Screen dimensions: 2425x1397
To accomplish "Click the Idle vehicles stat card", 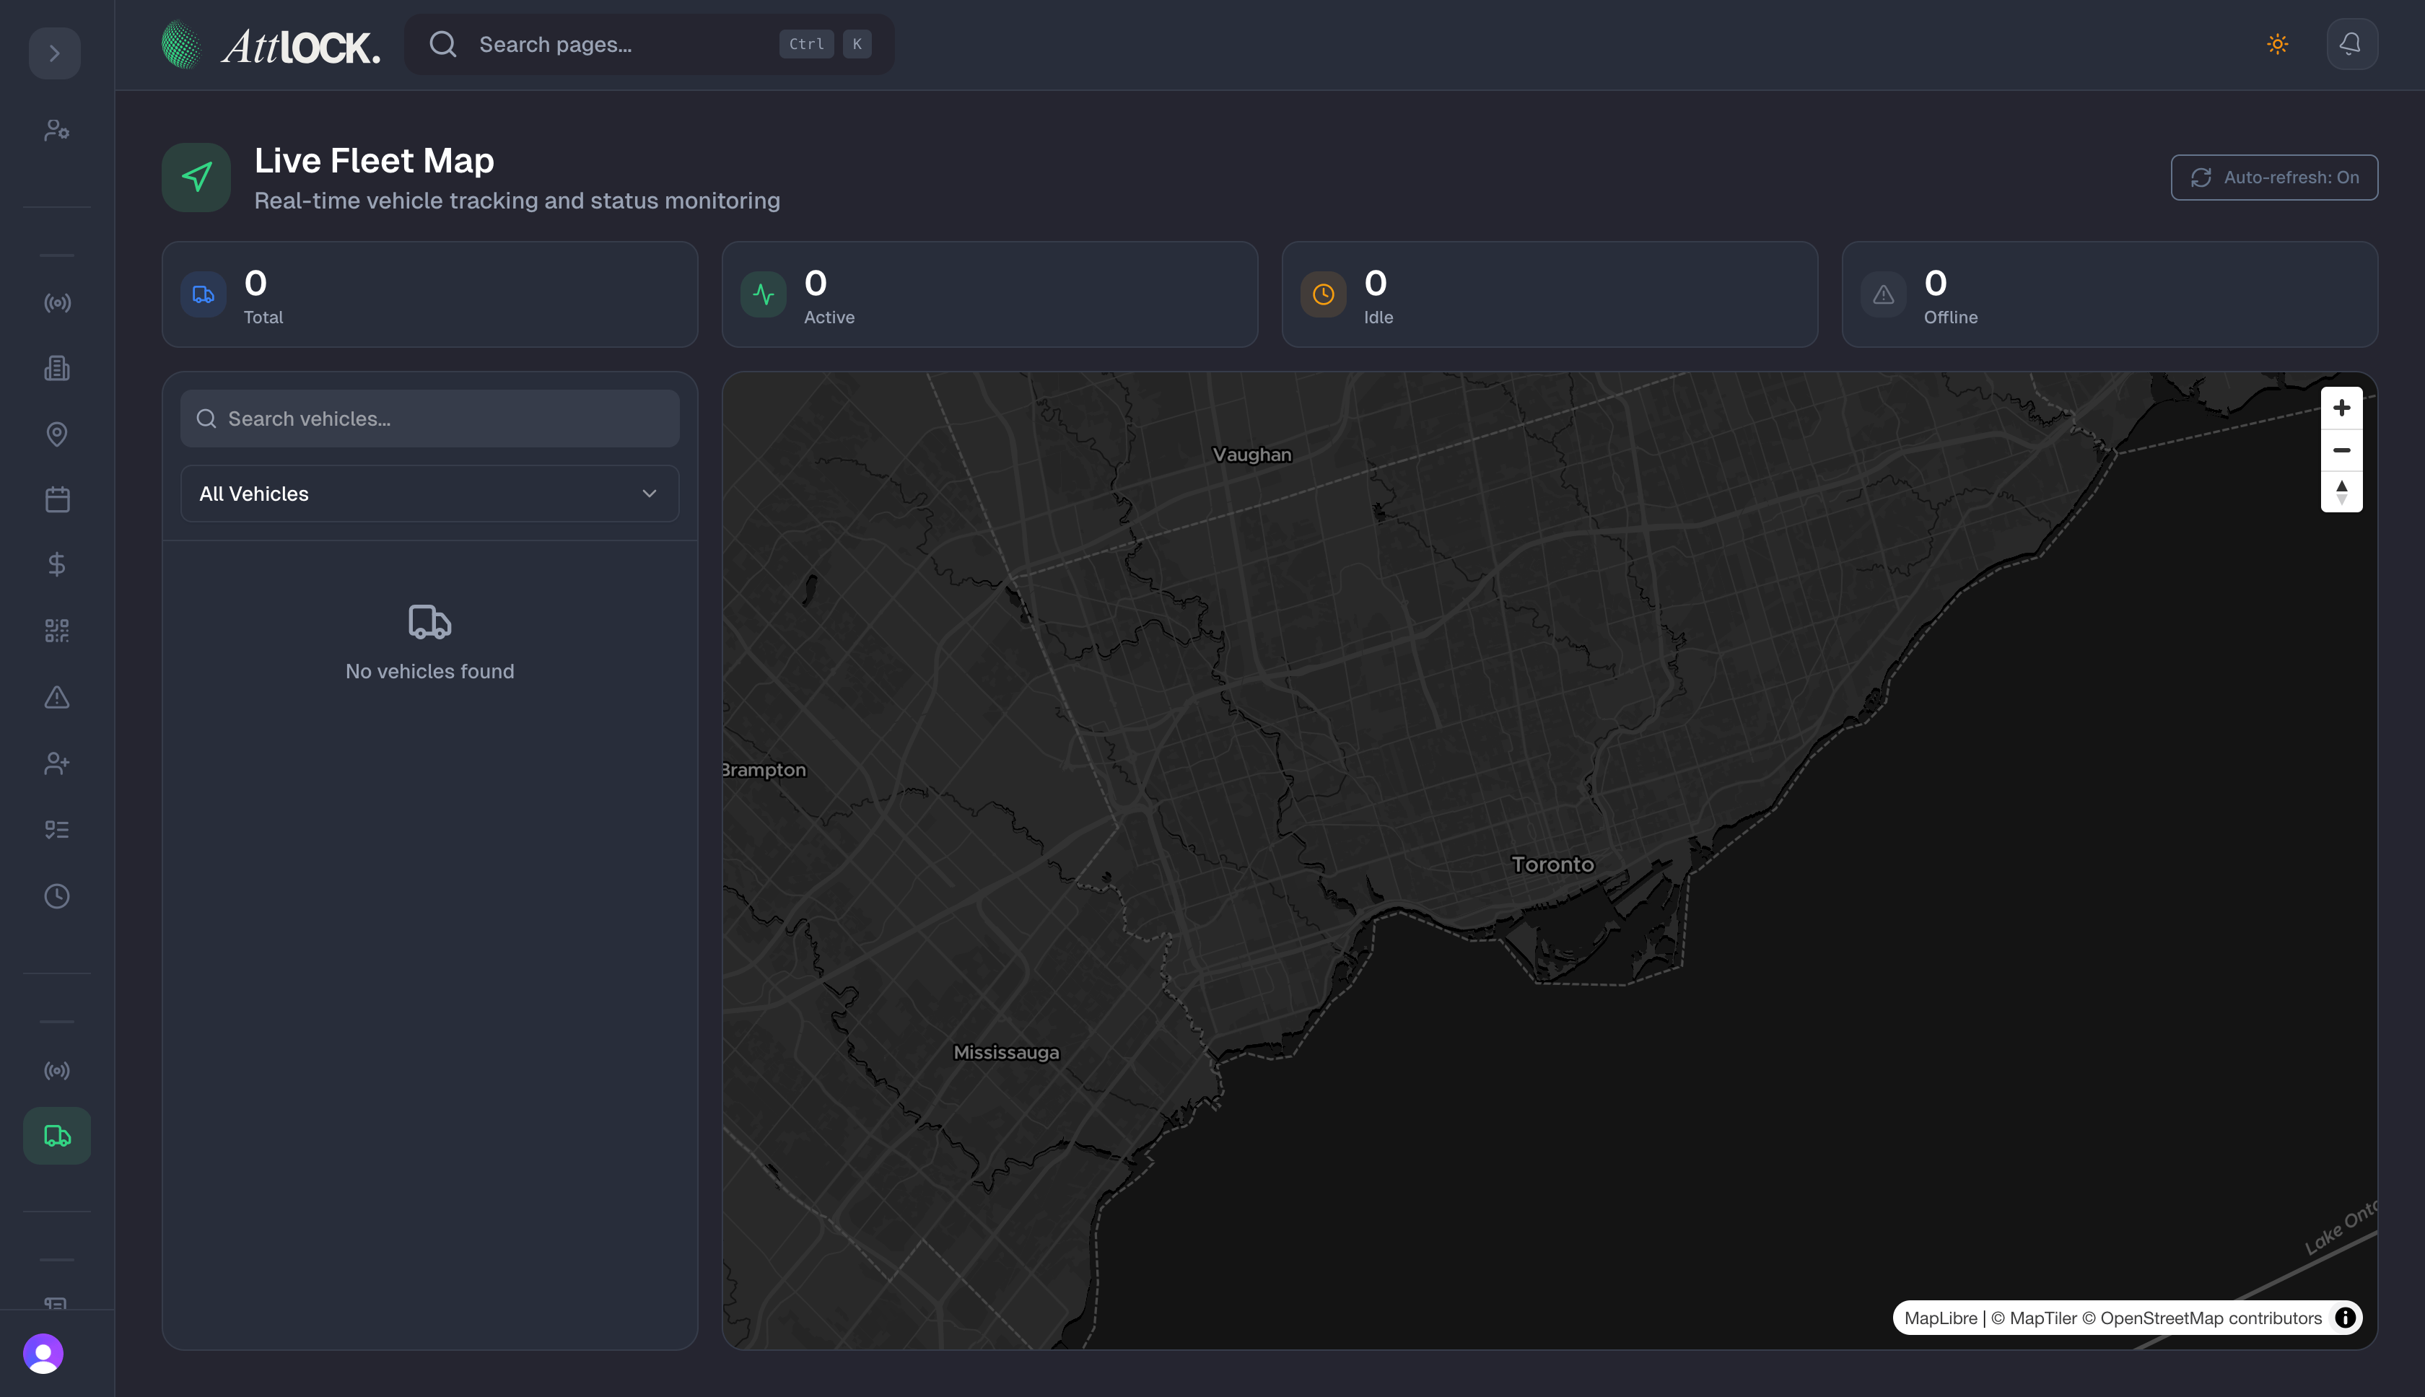I will (x=1549, y=294).
